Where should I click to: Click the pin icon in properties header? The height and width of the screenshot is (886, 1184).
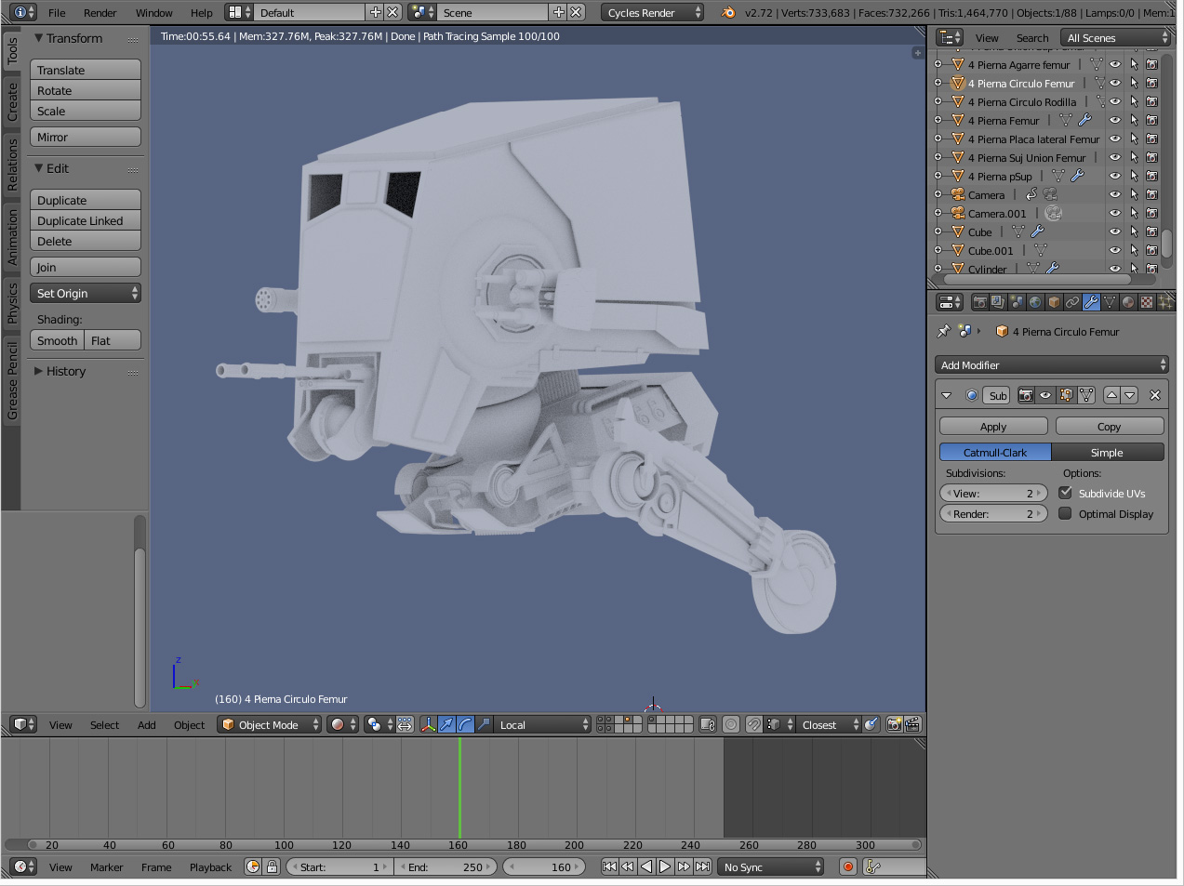944,331
